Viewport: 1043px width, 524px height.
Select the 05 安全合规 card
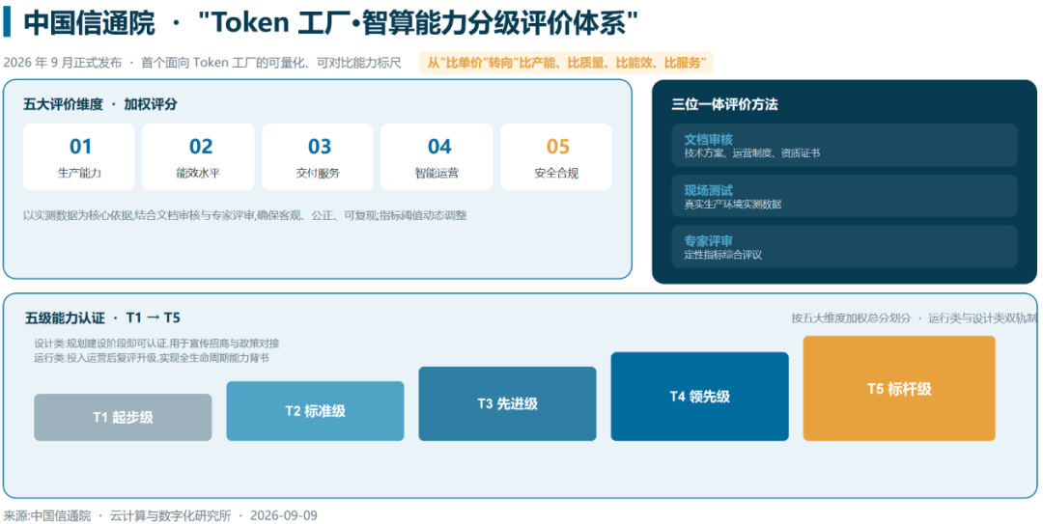point(556,157)
